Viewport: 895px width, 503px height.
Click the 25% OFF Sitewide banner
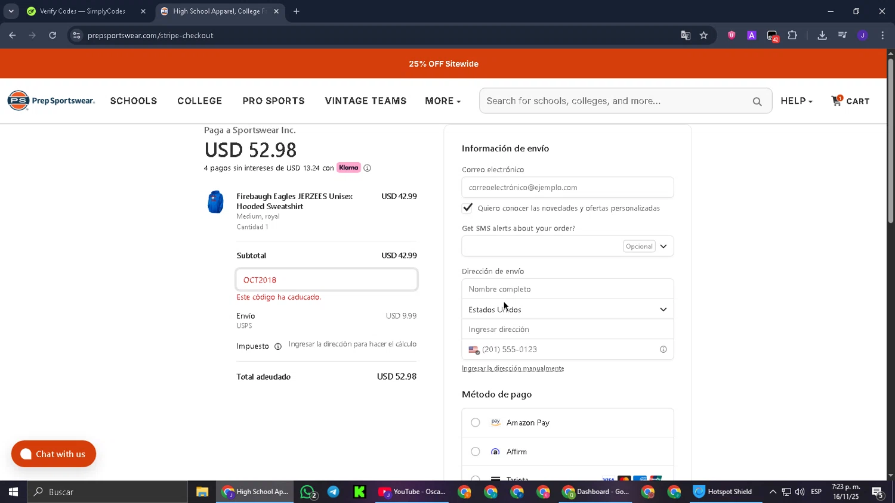pyautogui.click(x=443, y=64)
